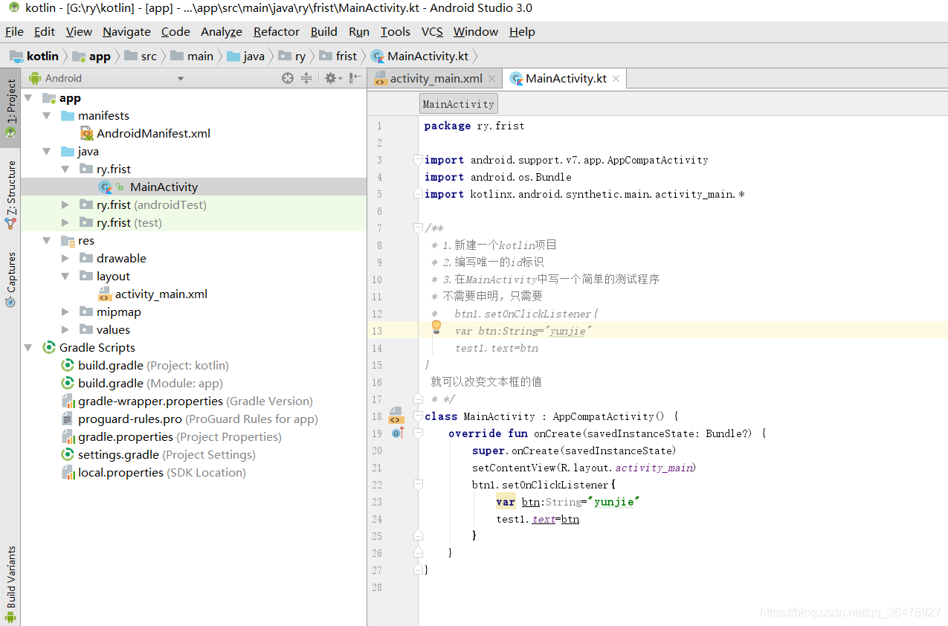Screen dimensions: 948x626
Task: Close the activity_main.xml tab
Action: point(494,79)
